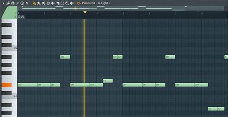
Task: Click the circular clock-style toolbar icon
Action: (22, 3)
